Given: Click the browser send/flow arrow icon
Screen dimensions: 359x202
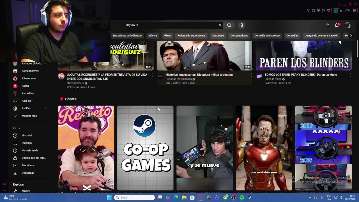Looking at the screenshot, I should (323, 10).
